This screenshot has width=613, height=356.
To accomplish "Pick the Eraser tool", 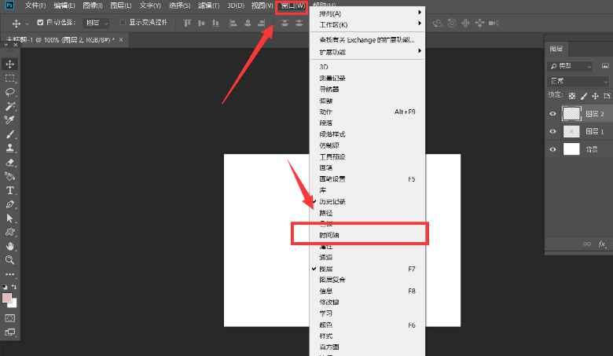I will [10, 163].
